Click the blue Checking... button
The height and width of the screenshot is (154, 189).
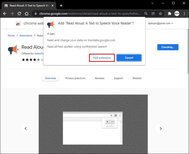tap(168, 47)
